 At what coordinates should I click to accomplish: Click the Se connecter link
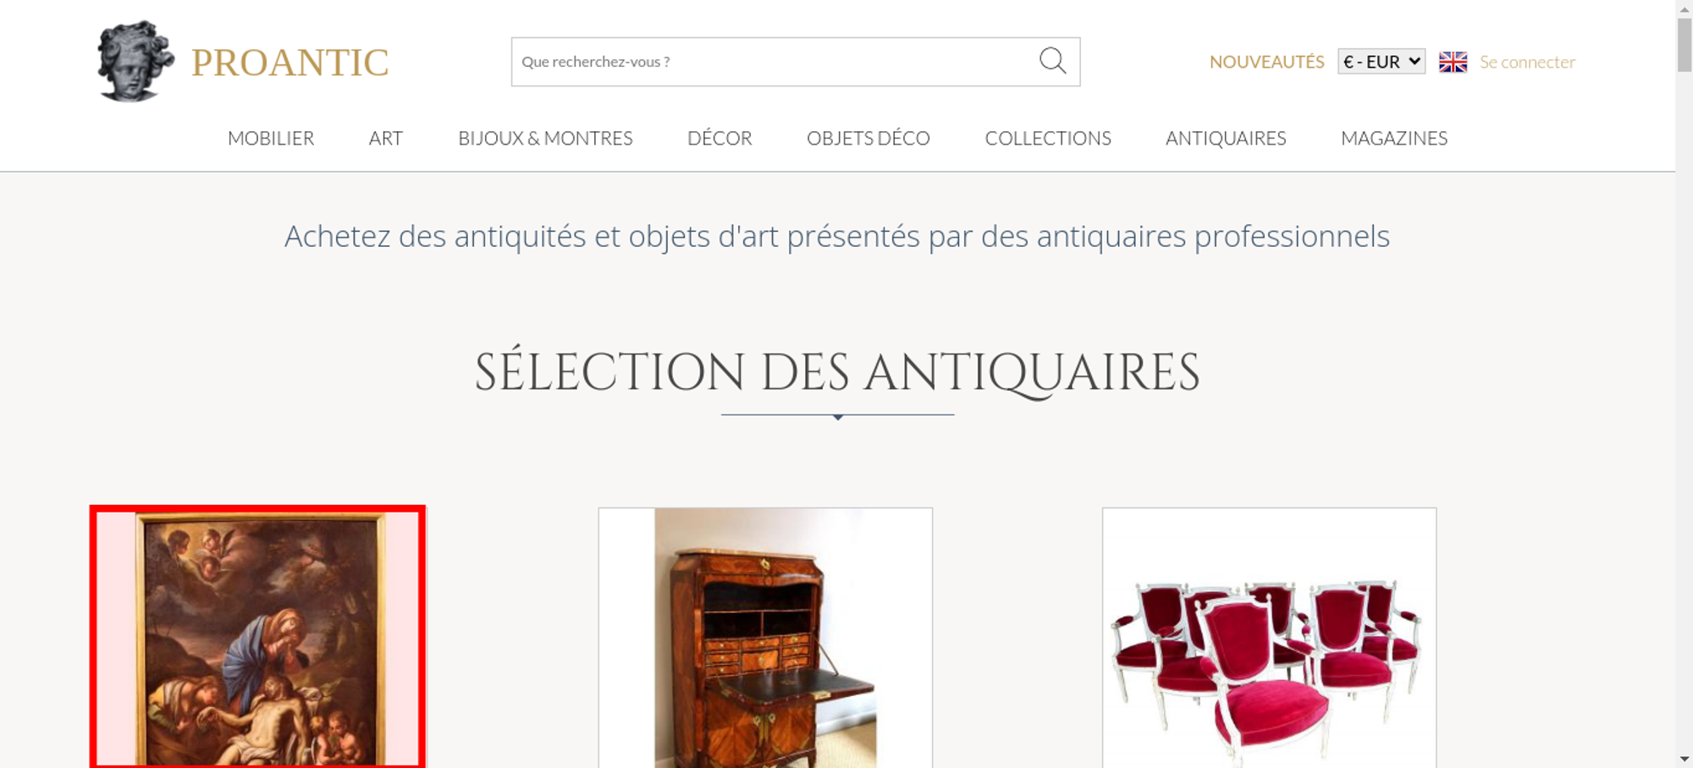click(1527, 62)
